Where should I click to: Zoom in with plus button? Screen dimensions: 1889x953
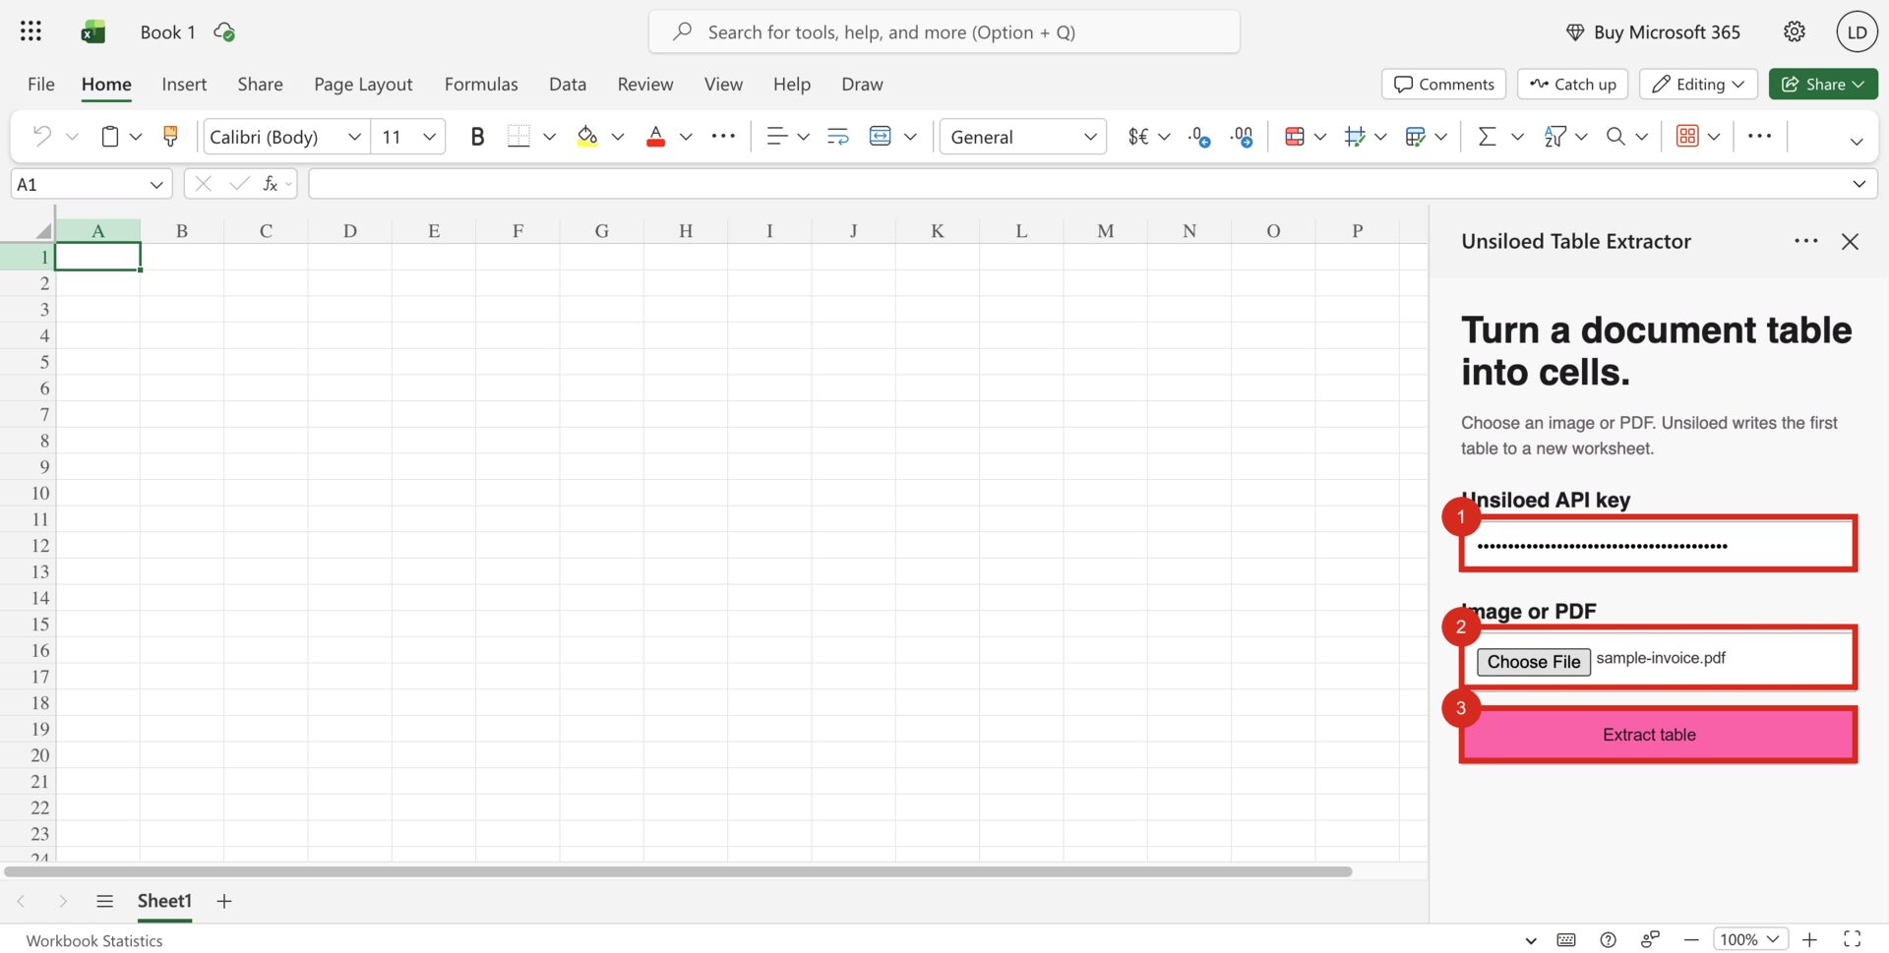(1809, 939)
